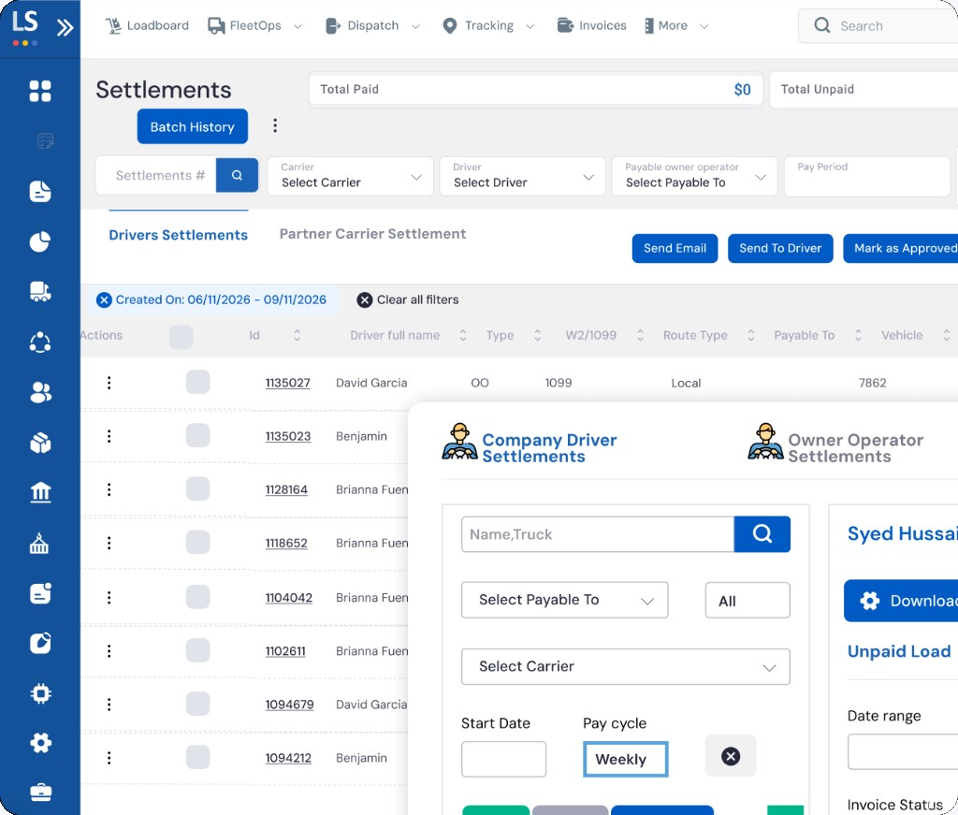This screenshot has height=815, width=958.
Task: Check the box for settlement 1102611
Action: [x=198, y=650]
